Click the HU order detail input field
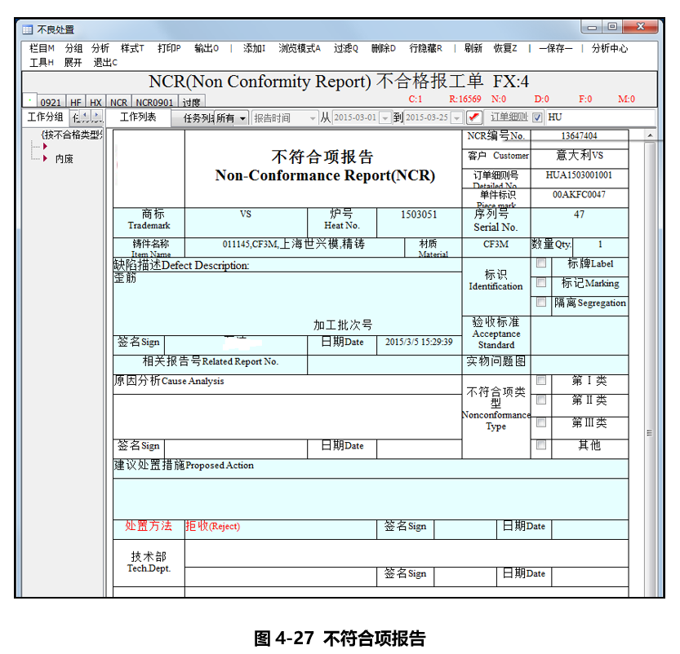This screenshot has height=654, width=680. click(601, 117)
